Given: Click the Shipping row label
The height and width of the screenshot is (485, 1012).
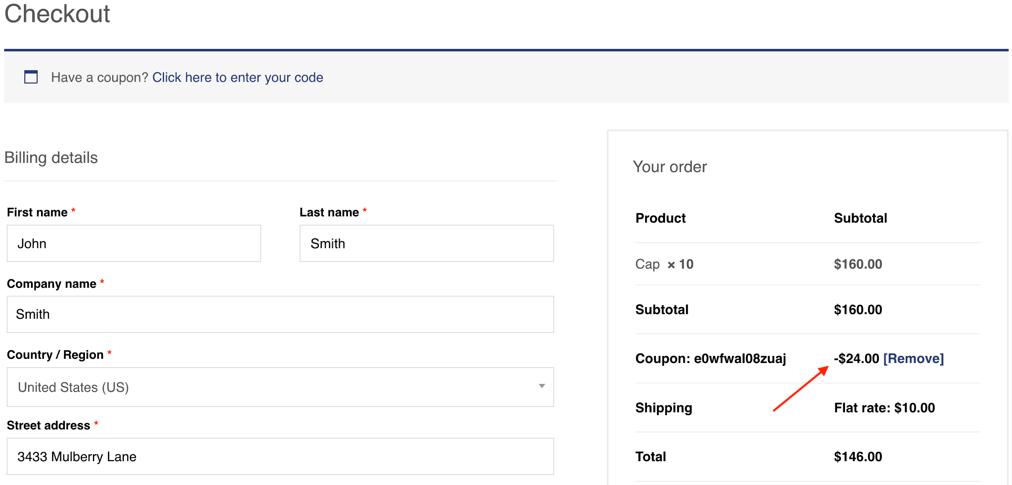Looking at the screenshot, I should pyautogui.click(x=664, y=408).
